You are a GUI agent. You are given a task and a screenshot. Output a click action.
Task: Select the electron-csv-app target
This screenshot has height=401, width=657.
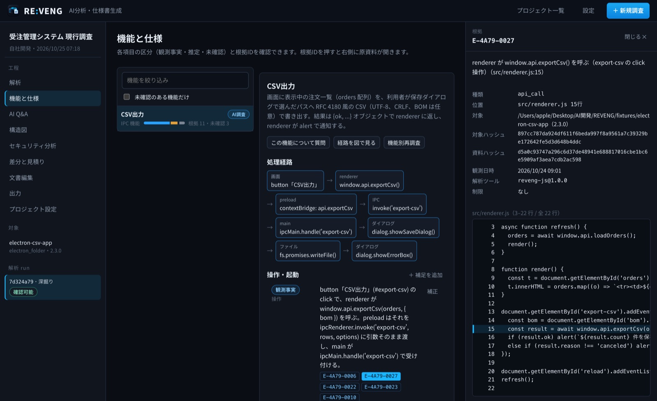[x=53, y=246]
